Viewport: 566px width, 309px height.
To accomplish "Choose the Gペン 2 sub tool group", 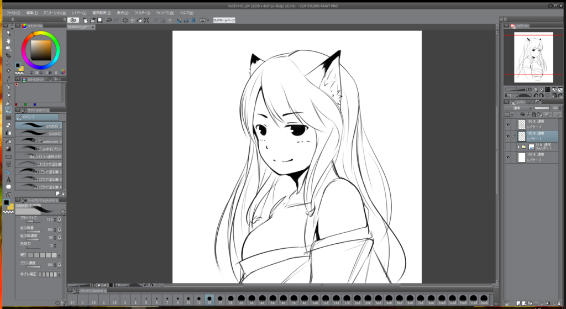I will (x=37, y=117).
